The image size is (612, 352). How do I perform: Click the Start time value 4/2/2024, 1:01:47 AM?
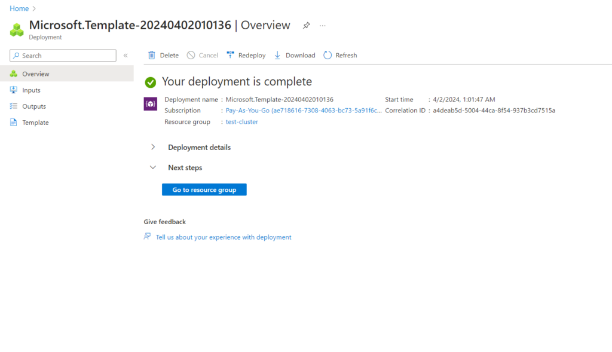point(464,100)
